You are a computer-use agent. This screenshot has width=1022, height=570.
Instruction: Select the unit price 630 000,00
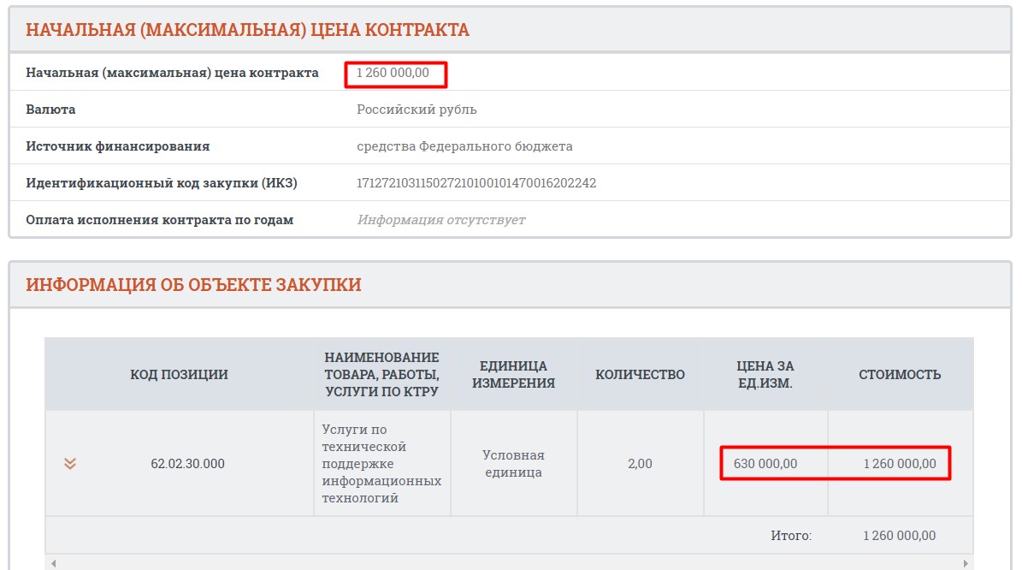tap(765, 464)
